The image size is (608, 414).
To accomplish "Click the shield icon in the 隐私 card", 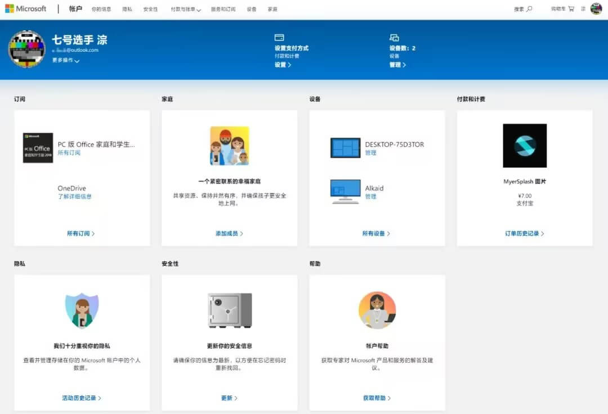I will click(x=82, y=309).
